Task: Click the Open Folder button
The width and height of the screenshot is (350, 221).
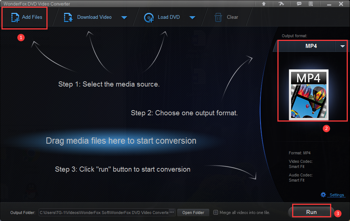Action: (193, 213)
